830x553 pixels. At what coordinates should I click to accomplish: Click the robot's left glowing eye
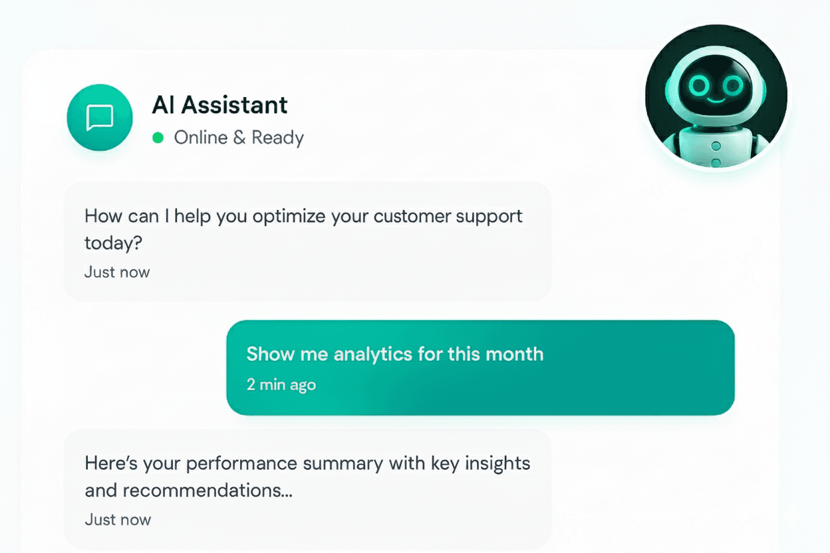click(700, 85)
